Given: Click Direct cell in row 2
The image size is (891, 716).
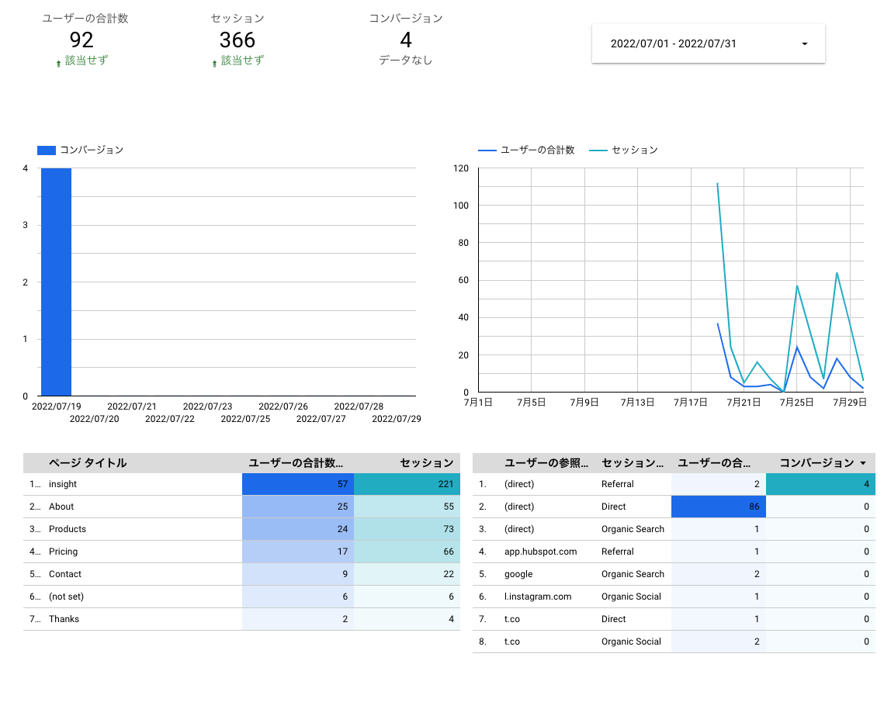Looking at the screenshot, I should (x=613, y=507).
